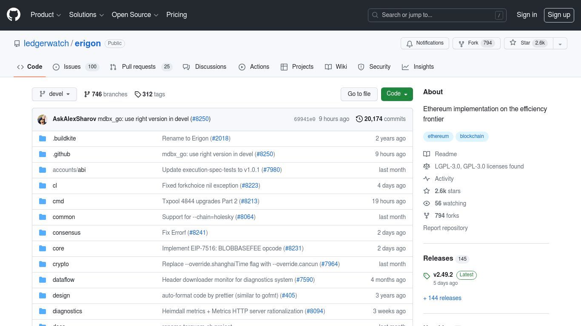
Task: Click the cmd folder icon
Action: point(43,201)
